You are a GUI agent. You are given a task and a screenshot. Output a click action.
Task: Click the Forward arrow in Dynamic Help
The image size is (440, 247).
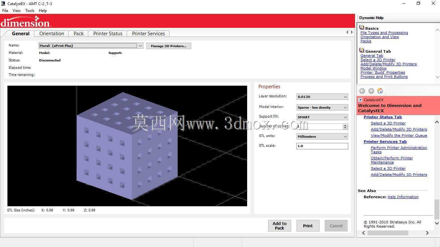pos(371,91)
